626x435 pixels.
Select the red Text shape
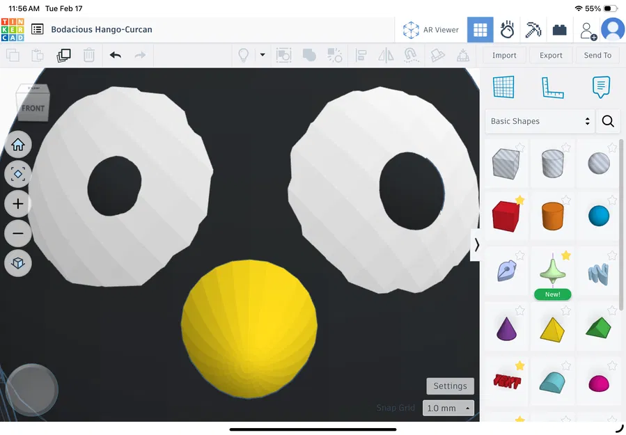tap(507, 381)
